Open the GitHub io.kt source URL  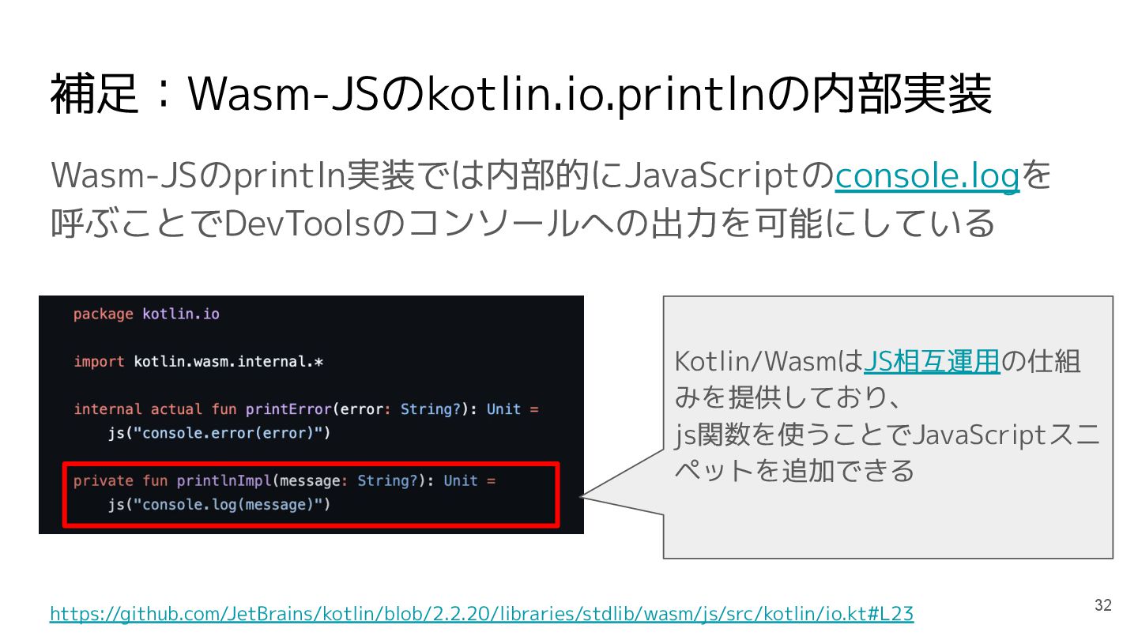click(x=481, y=613)
